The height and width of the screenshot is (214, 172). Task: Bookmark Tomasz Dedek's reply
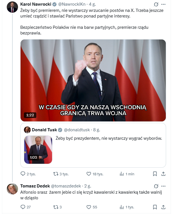point(155,207)
